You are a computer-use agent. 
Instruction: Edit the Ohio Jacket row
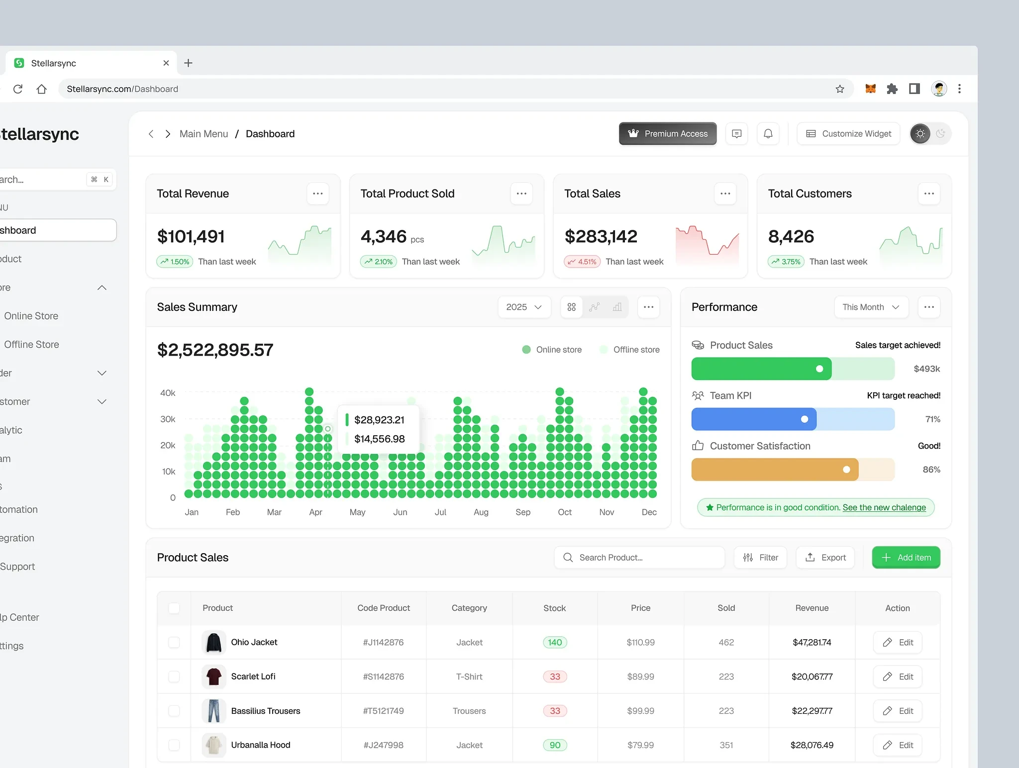coord(898,642)
